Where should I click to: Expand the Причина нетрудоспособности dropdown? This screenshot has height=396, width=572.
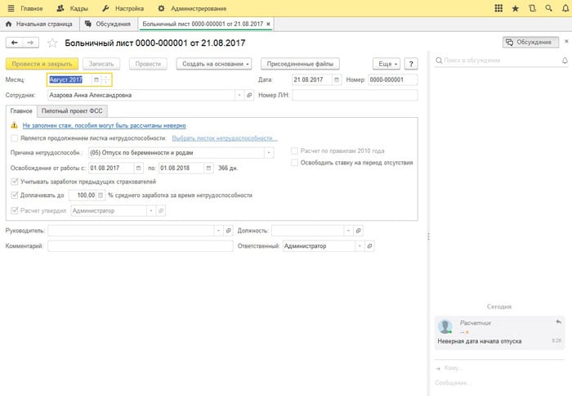(269, 152)
